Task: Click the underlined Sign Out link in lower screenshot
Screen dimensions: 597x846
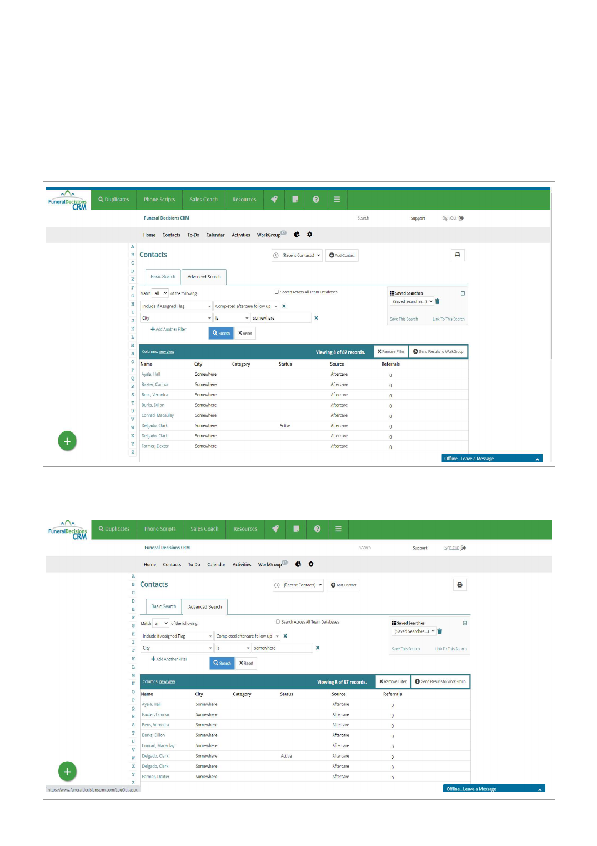Action: 451,548
